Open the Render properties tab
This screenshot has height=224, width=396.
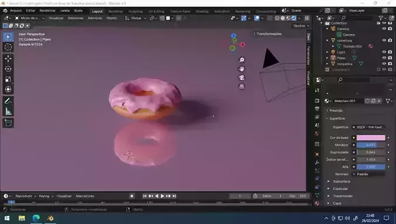pyautogui.click(x=317, y=101)
